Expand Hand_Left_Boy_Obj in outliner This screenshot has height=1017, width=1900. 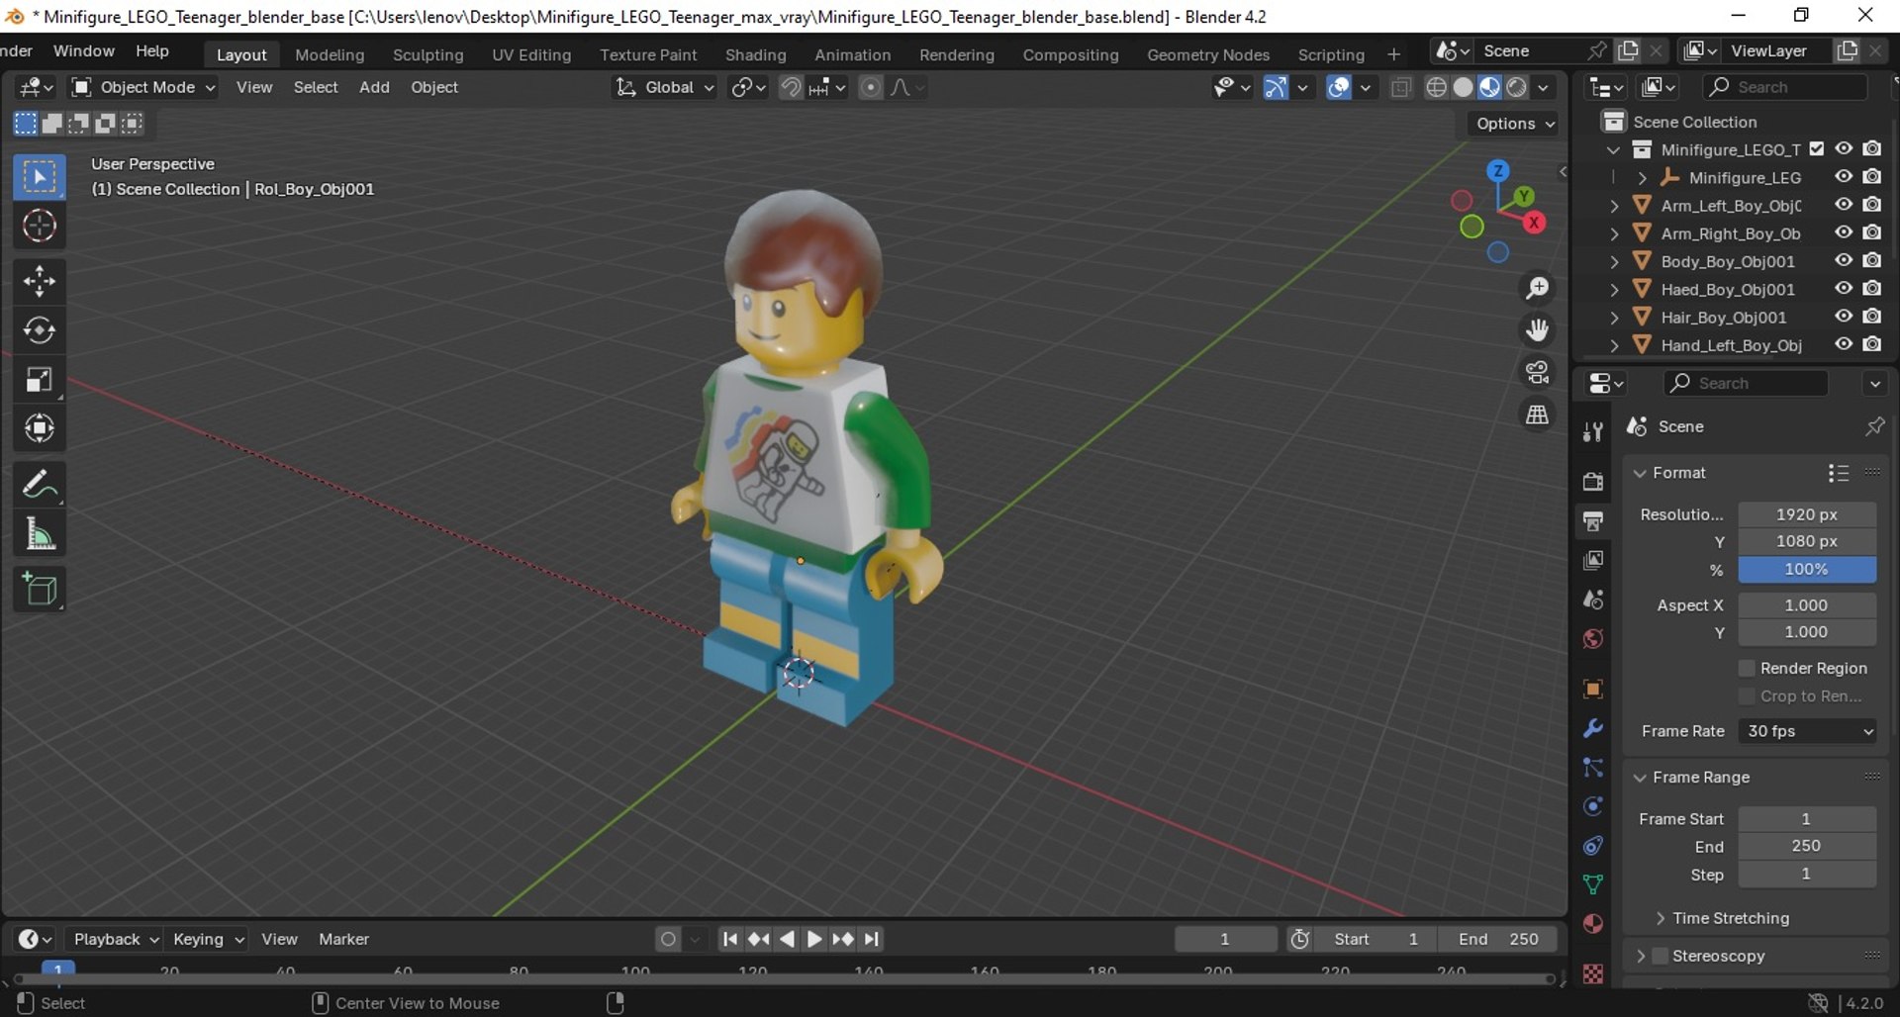[x=1615, y=345]
